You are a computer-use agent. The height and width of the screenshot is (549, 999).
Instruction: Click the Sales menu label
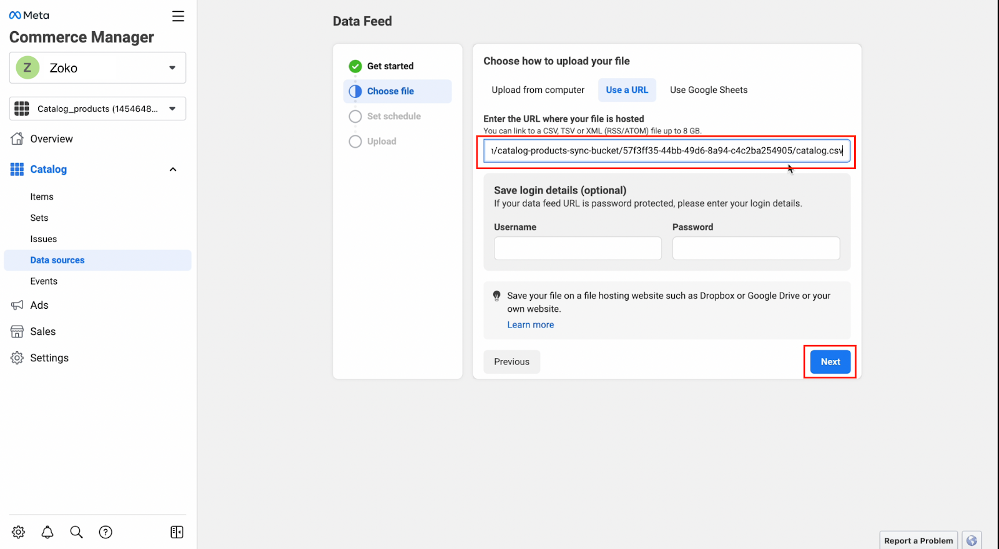point(43,331)
